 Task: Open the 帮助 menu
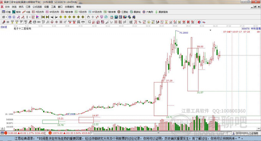point(79,7)
